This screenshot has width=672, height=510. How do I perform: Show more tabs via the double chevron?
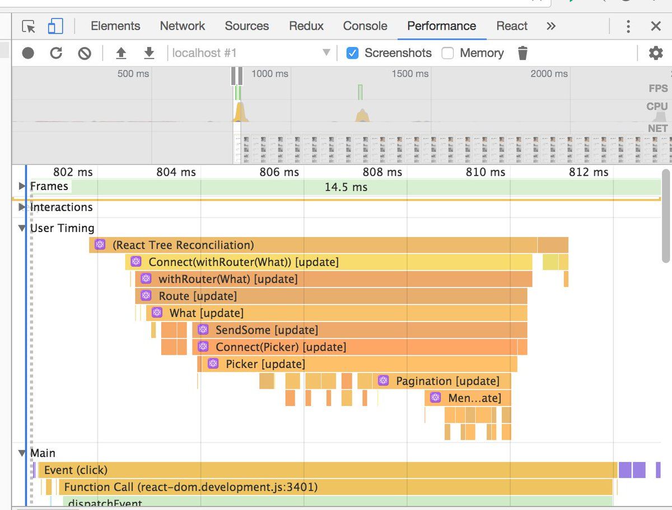tap(551, 26)
